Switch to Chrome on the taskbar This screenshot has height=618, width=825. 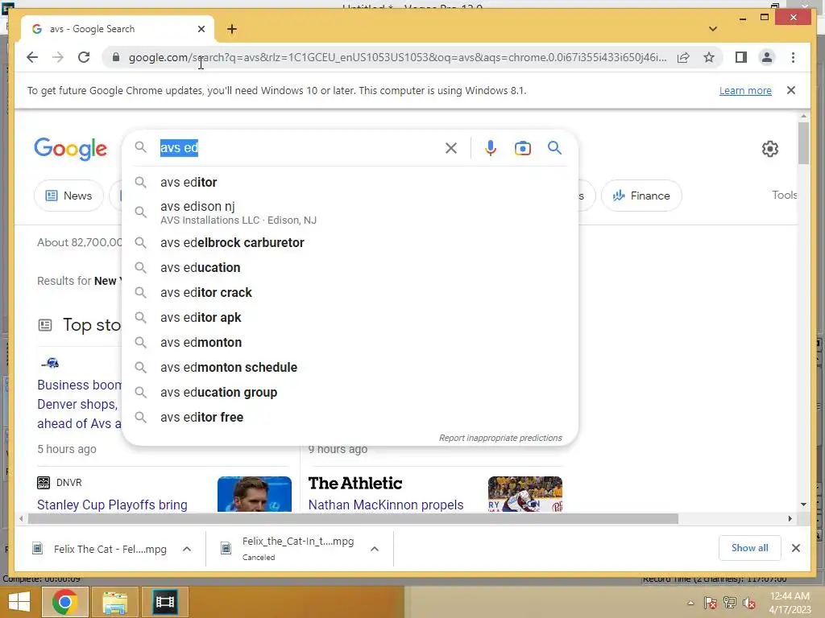(65, 602)
